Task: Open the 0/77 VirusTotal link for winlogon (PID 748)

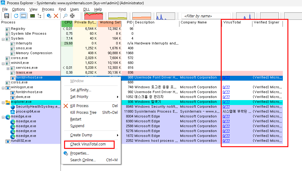Action: pyautogui.click(x=226, y=87)
